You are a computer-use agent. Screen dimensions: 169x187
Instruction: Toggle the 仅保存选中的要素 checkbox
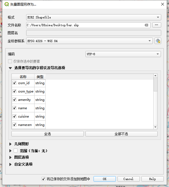click(x=10, y=61)
